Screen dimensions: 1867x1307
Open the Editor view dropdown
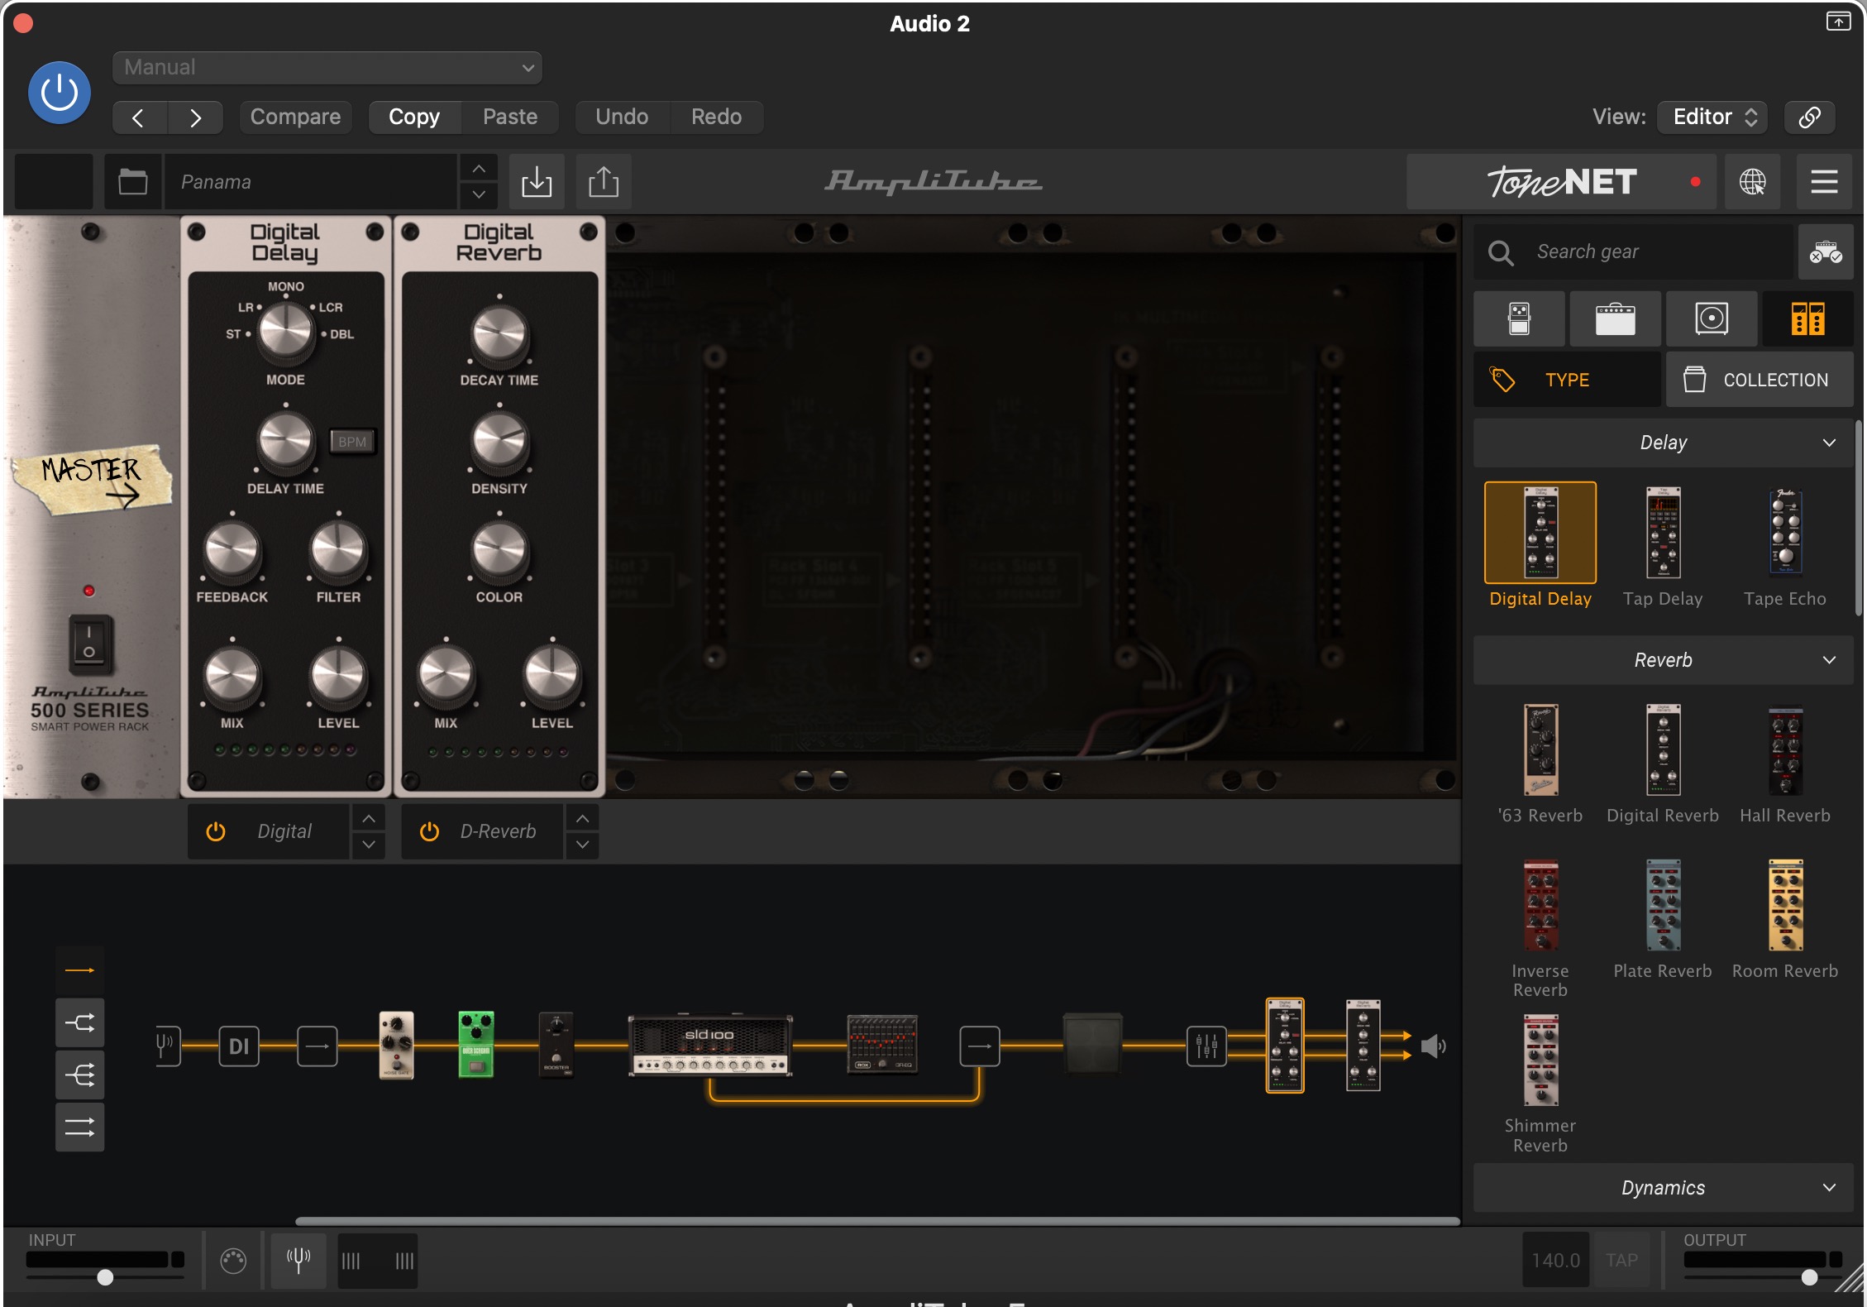coord(1712,117)
